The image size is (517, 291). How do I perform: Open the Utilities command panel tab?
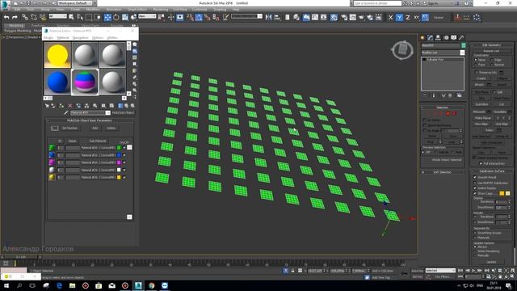[x=461, y=37]
